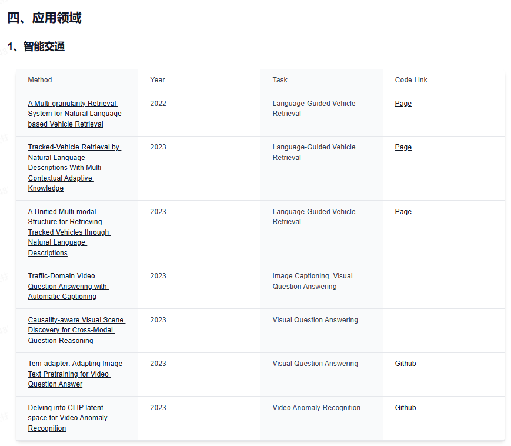Click Page link for Tracked-Vehicle Retrieval row
The width and height of the screenshot is (511, 446).
(x=403, y=147)
